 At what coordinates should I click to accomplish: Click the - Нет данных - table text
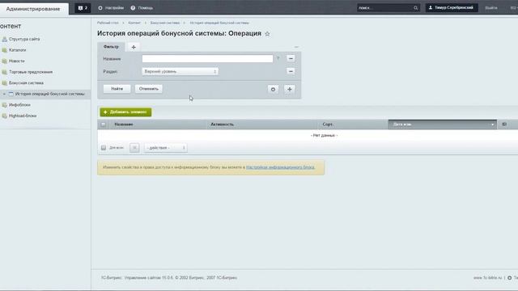pyautogui.click(x=324, y=135)
